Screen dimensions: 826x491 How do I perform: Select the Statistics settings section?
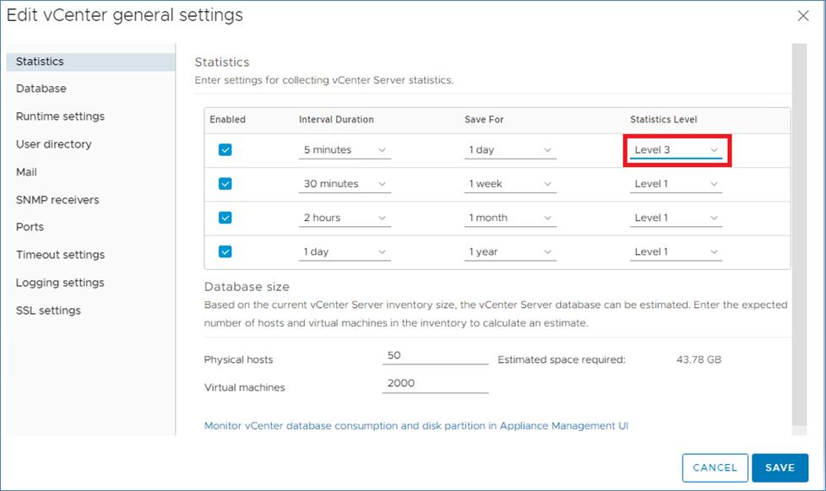pyautogui.click(x=90, y=62)
